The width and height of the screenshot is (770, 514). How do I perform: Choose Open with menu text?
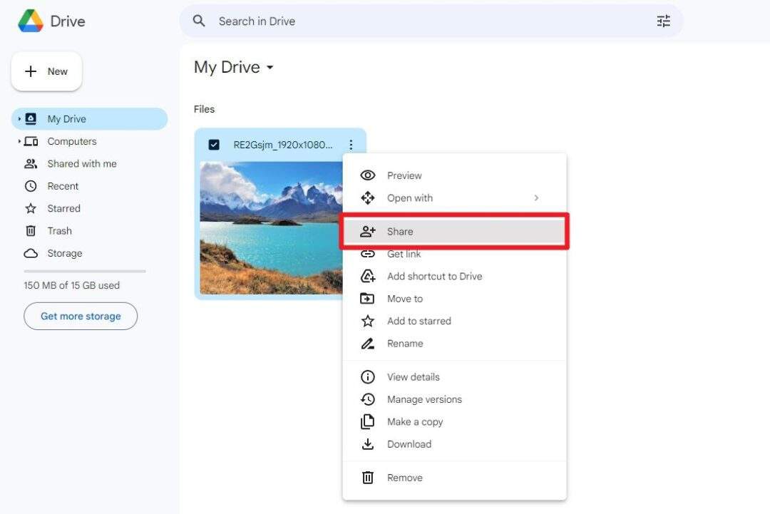[410, 198]
